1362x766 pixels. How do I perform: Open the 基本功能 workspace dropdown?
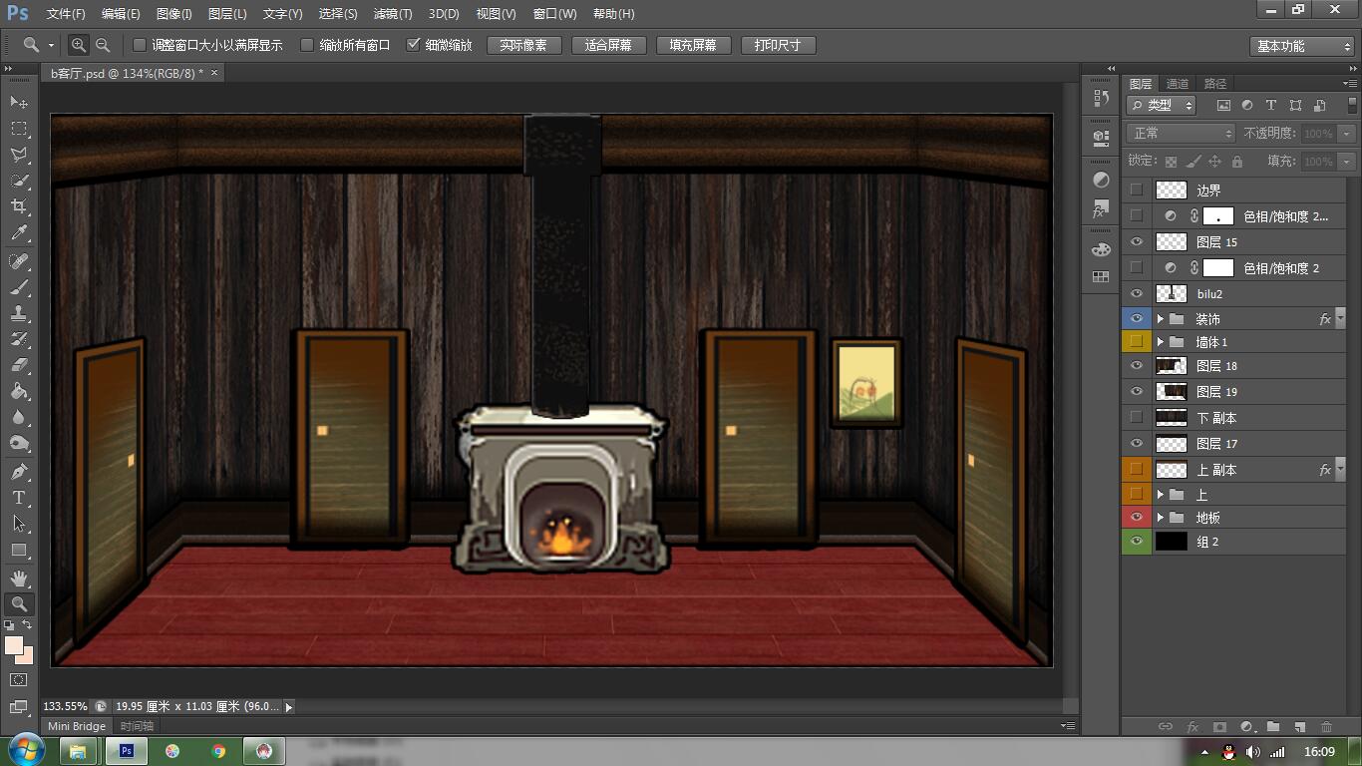[x=1301, y=46]
